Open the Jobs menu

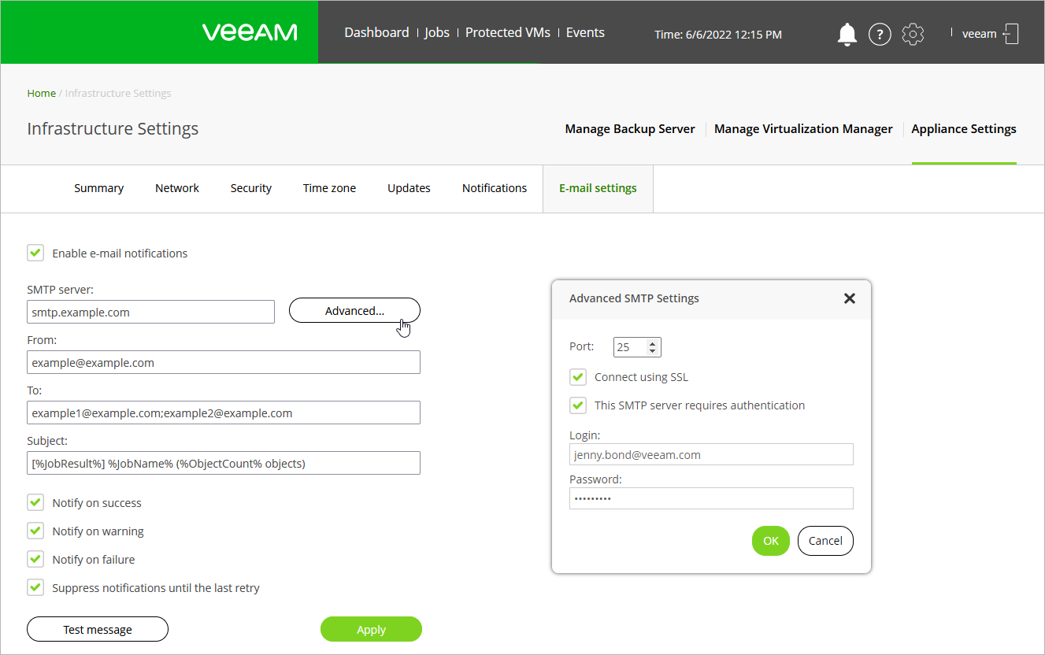click(x=437, y=32)
